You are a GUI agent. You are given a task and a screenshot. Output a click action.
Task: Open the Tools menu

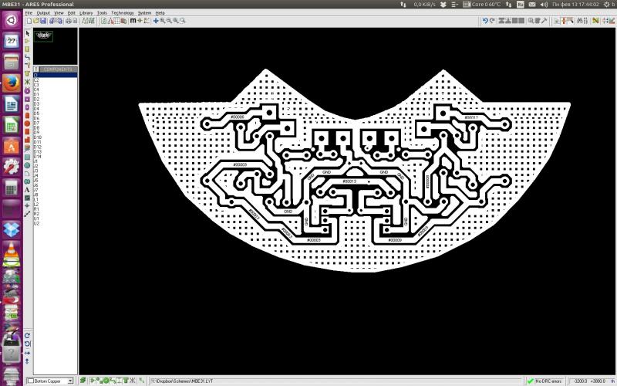point(102,13)
